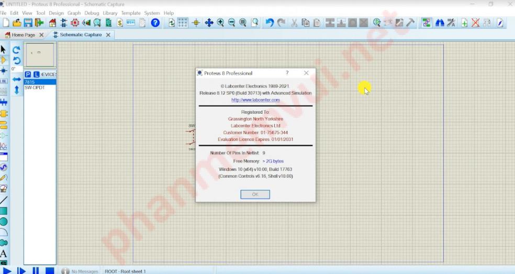
Task: Open the www.labcenter.com link
Action: tap(255, 100)
